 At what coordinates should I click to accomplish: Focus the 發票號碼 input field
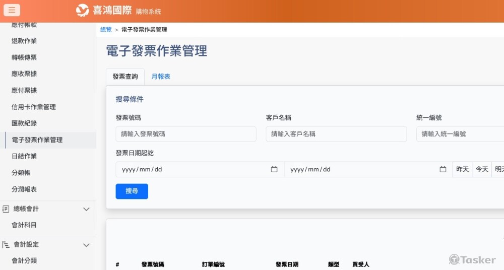(x=185, y=134)
